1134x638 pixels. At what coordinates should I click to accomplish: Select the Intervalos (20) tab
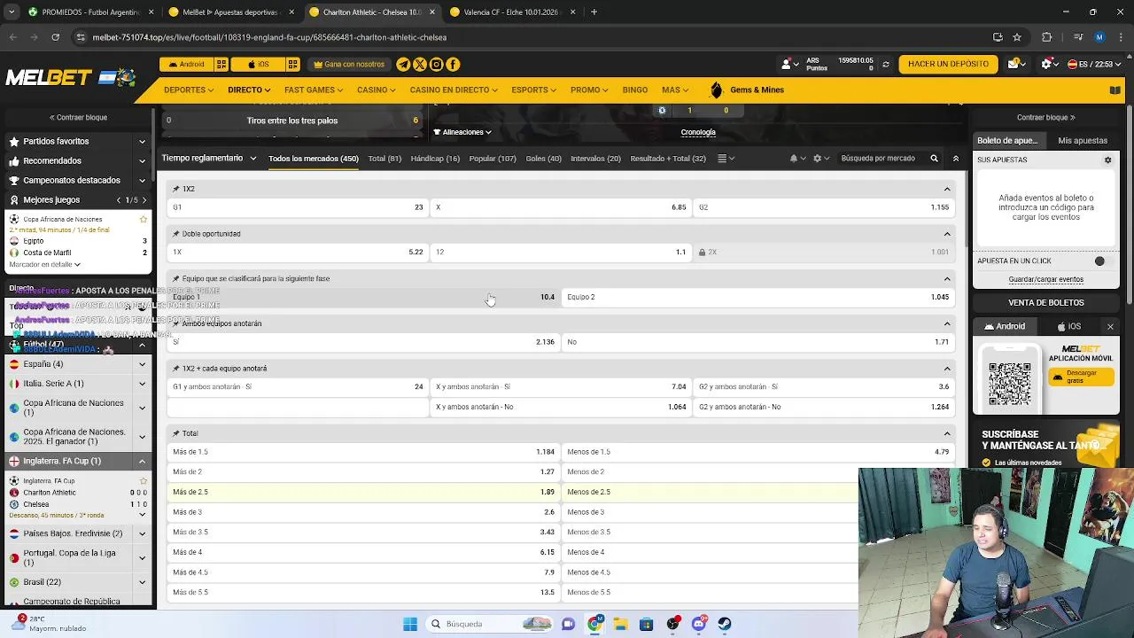[595, 159]
